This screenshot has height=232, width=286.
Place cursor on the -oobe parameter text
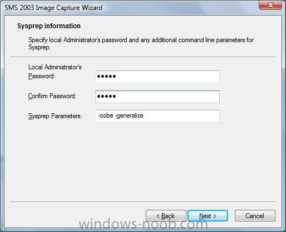(106, 115)
